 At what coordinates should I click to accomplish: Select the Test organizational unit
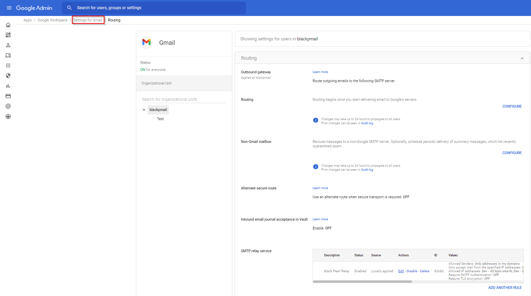[x=160, y=119]
